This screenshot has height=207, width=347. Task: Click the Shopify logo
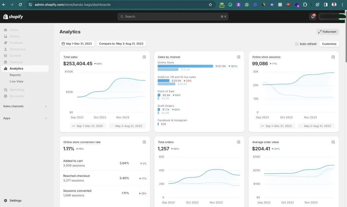tap(13, 17)
